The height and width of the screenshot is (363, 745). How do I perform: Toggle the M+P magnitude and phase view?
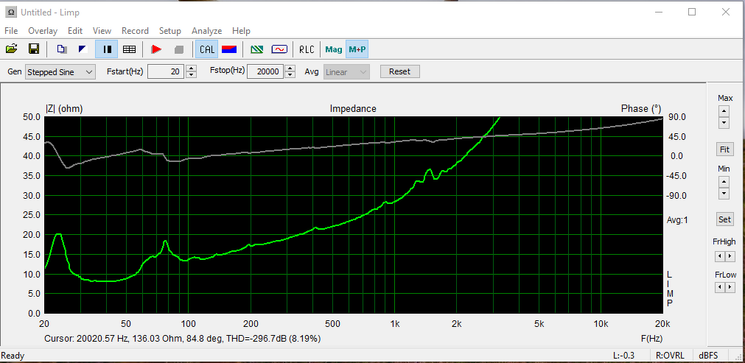click(x=357, y=49)
